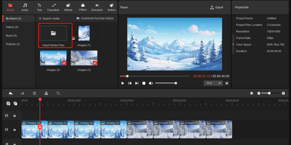
Task: Open the Elements tab
Action: coord(97,7)
